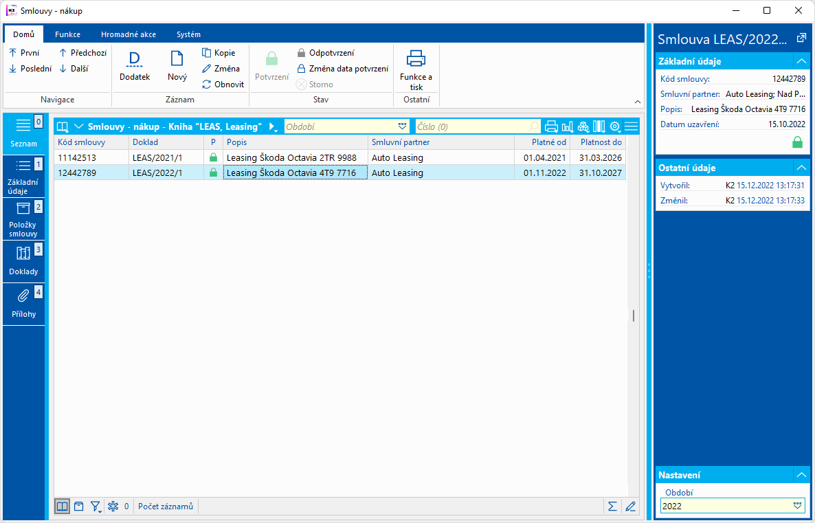Open the bar chart icon in list header
This screenshot has width=815, height=523.
coord(567,126)
